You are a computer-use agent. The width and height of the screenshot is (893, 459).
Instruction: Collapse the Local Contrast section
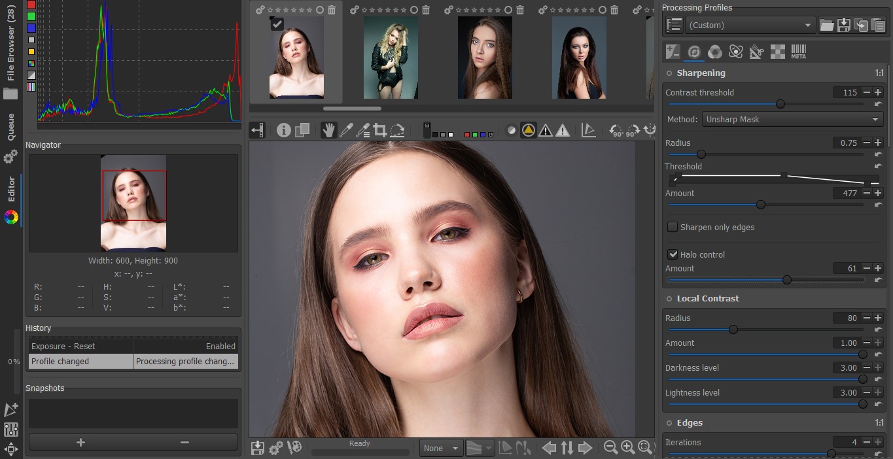pos(708,298)
